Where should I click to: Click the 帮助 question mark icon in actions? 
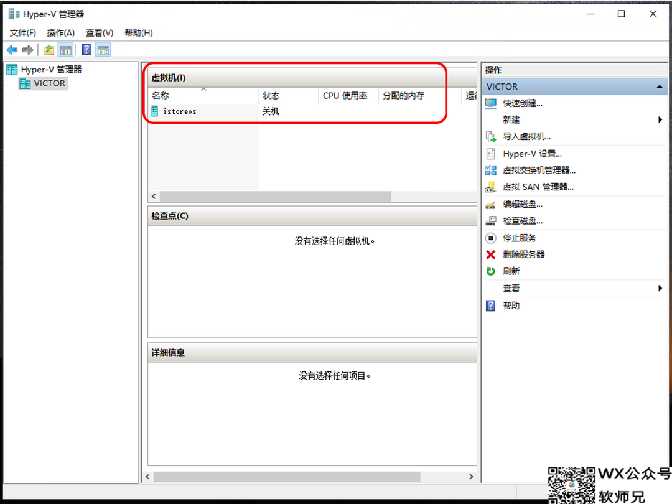(491, 306)
